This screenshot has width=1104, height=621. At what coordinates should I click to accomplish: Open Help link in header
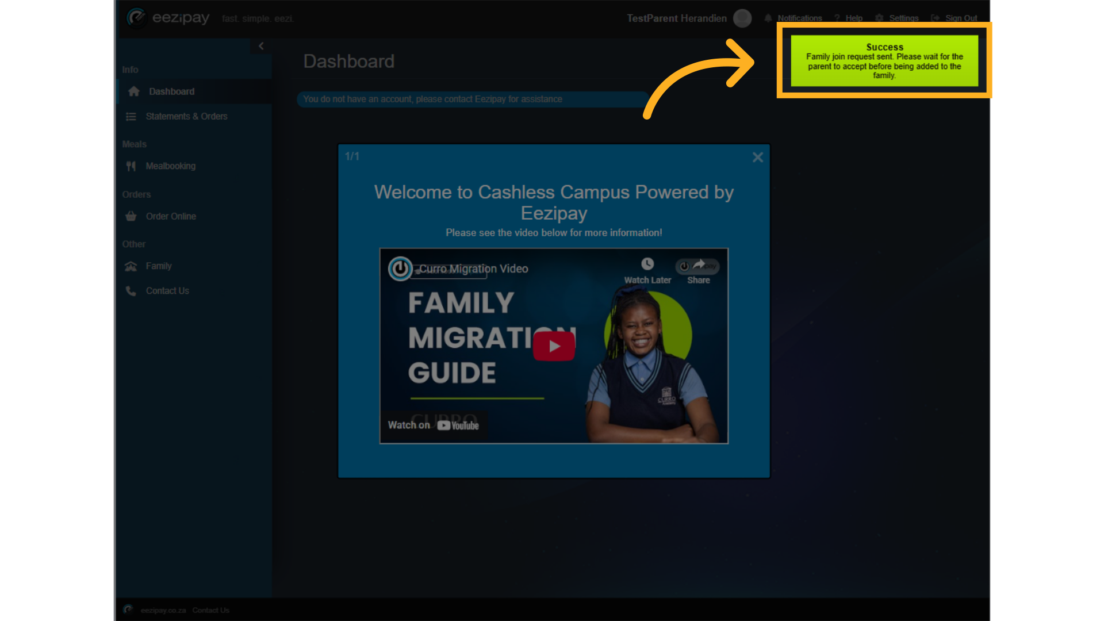point(854,18)
